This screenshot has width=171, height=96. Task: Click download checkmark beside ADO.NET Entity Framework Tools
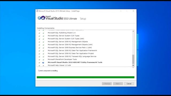pos(39,63)
